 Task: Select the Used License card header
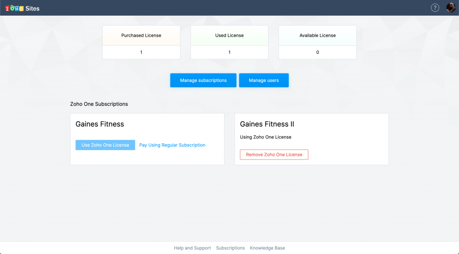tap(229, 35)
